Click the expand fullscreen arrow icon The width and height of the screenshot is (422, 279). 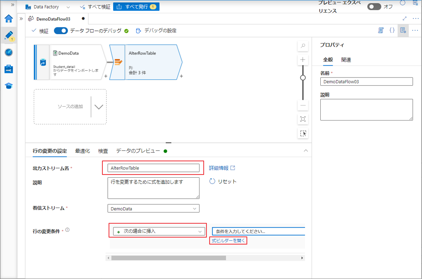click(404, 18)
